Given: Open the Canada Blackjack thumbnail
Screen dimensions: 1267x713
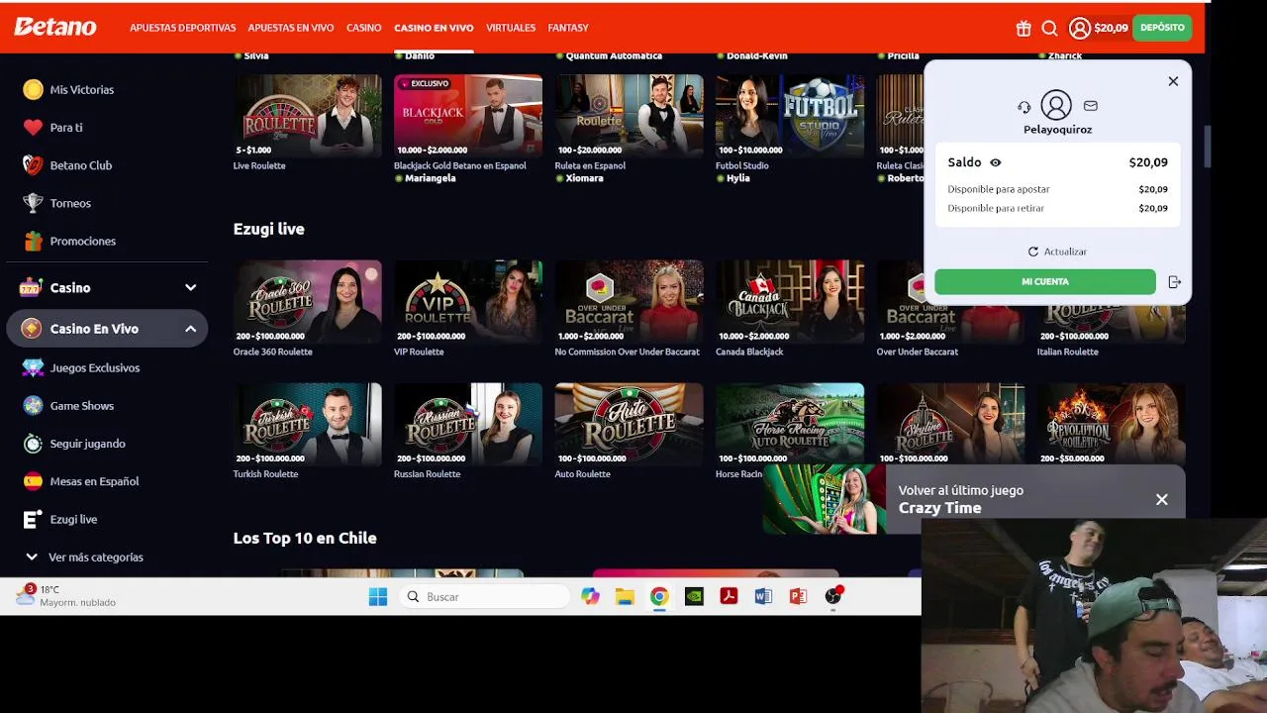Looking at the screenshot, I should [x=790, y=301].
